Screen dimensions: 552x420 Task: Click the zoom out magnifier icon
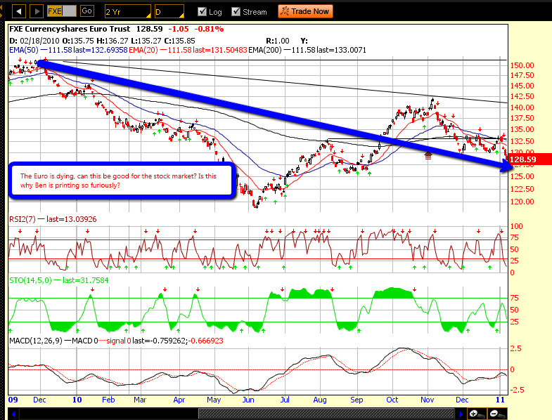[497, 414]
